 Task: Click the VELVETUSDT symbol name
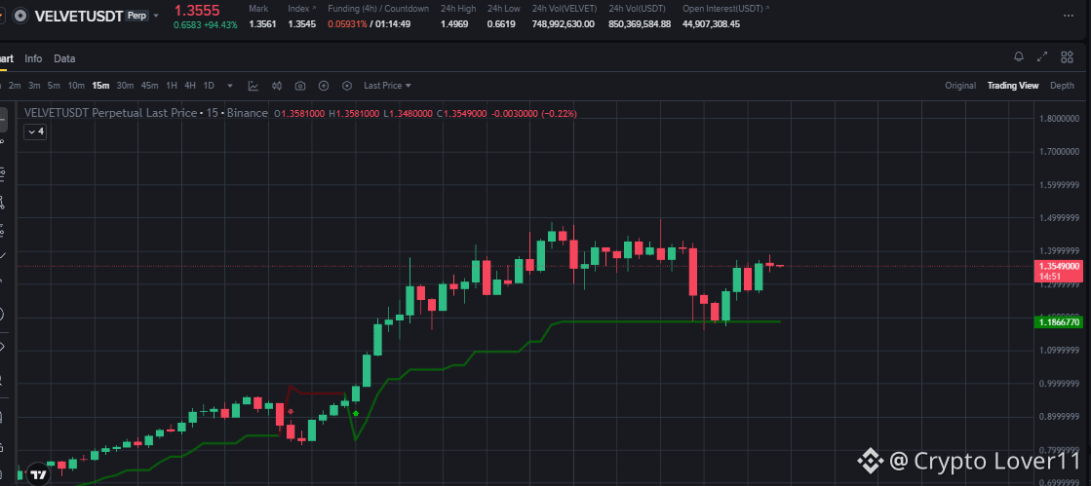tap(79, 16)
